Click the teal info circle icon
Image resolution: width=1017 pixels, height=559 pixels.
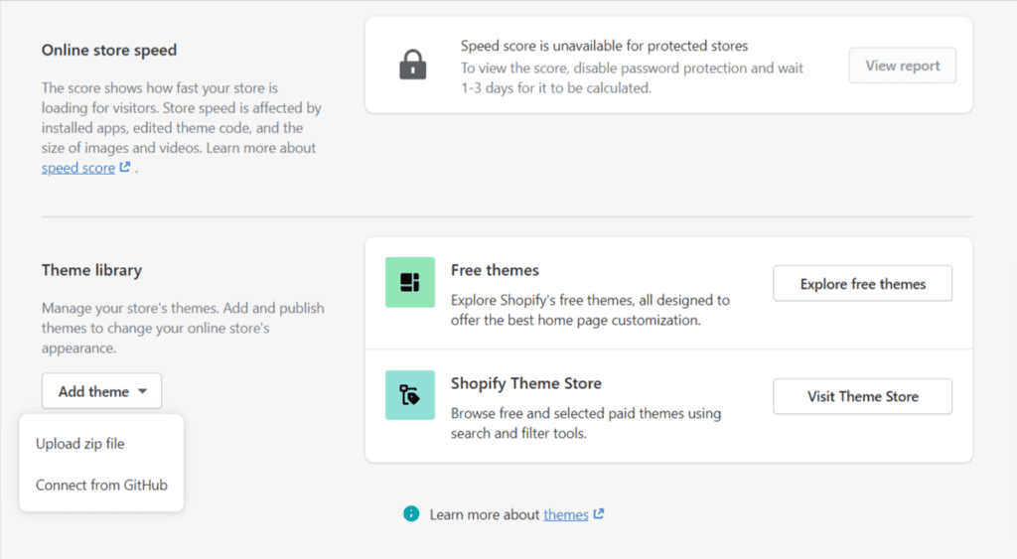[x=411, y=513]
